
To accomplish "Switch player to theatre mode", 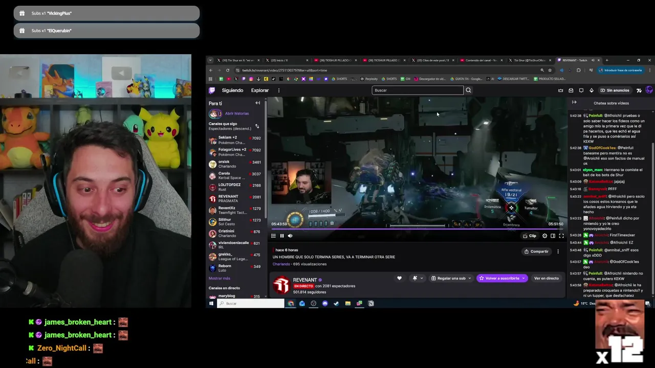I will tap(553, 236).
